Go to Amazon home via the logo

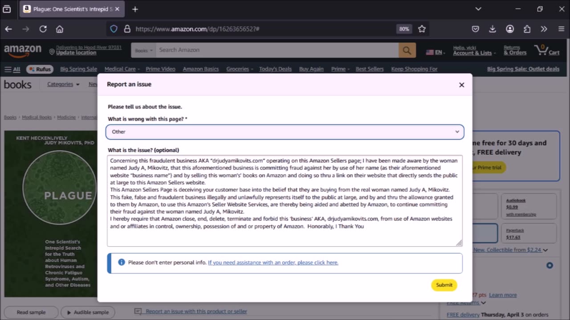[x=23, y=51]
